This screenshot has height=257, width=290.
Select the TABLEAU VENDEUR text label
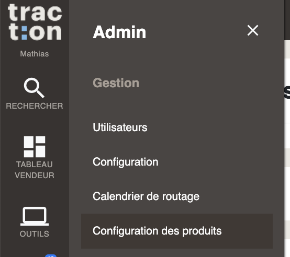(x=35, y=170)
